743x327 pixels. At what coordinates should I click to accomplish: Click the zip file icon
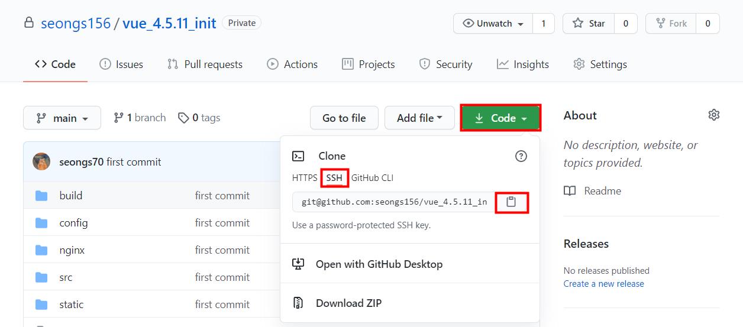[x=299, y=303]
